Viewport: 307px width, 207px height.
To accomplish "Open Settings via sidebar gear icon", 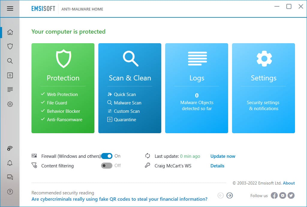I will [x=10, y=104].
